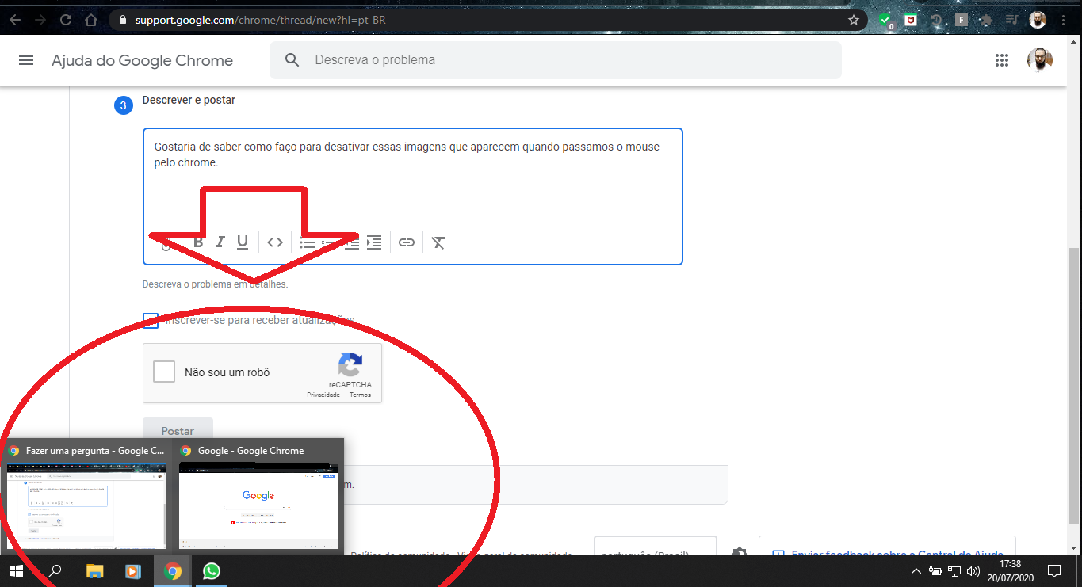1082x587 pixels.
Task: Increase indent in the editor
Action: (374, 242)
